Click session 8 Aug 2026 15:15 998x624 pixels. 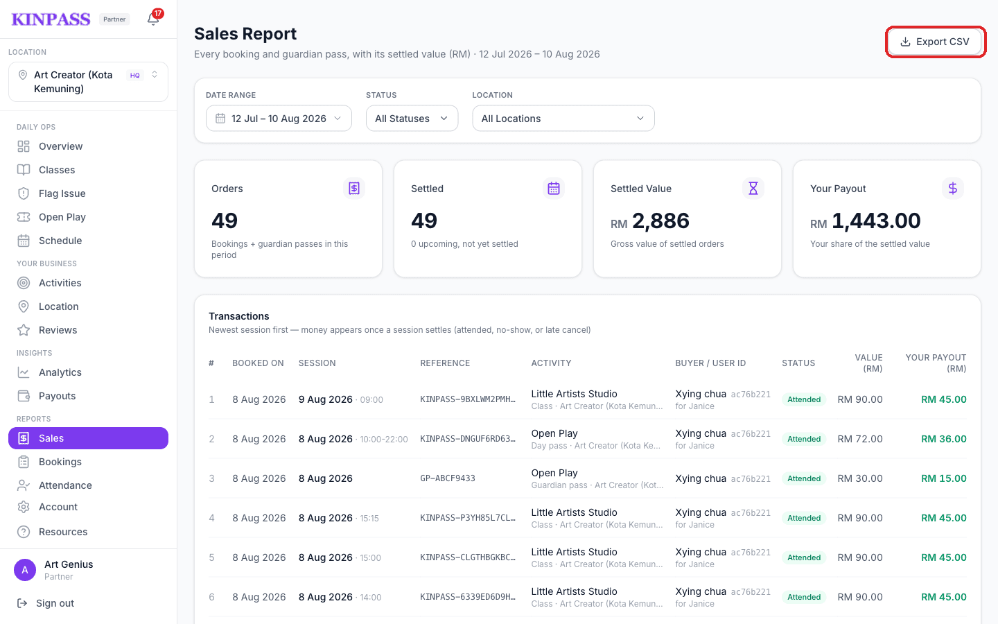pos(339,518)
